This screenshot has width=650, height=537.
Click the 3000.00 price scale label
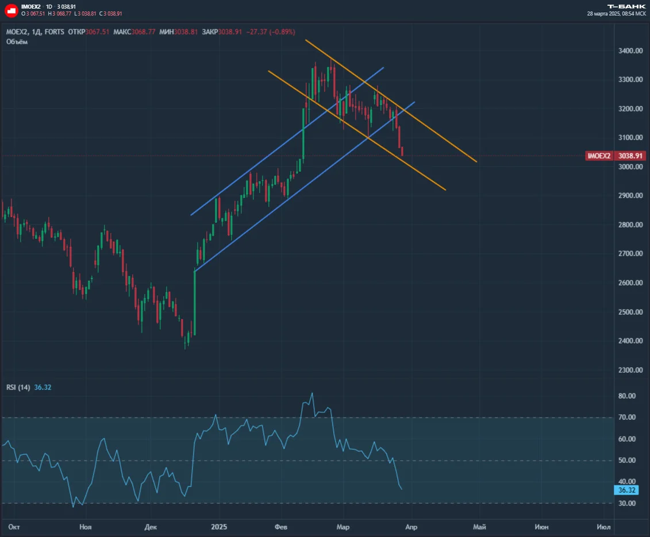pyautogui.click(x=630, y=167)
